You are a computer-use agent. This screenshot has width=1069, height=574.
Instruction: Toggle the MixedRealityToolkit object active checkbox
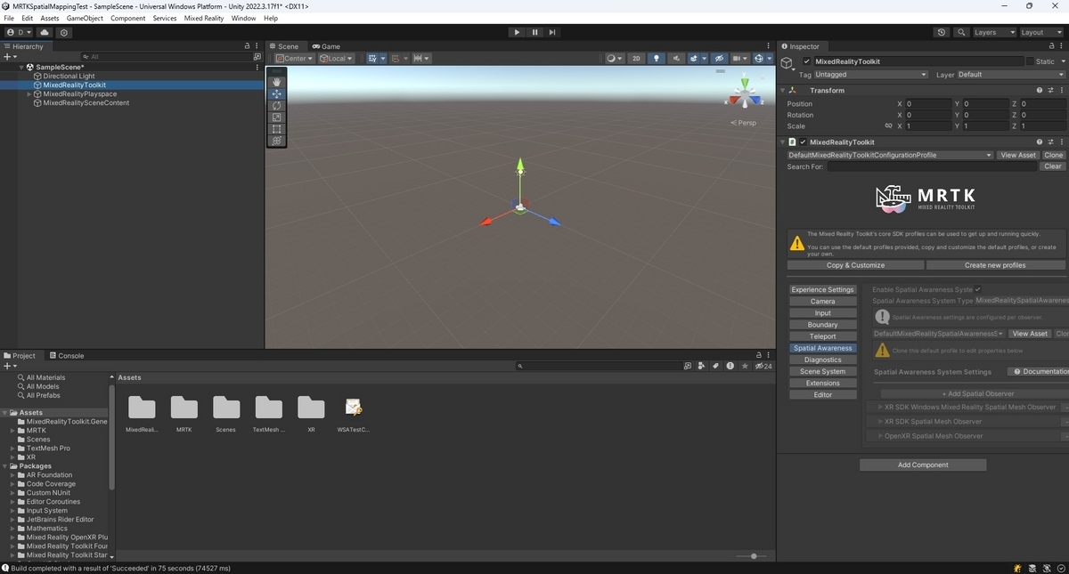[807, 61]
